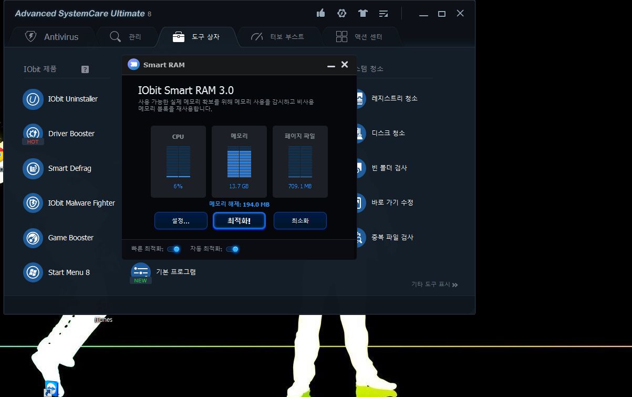
Task: Start Game Booster from the sidebar
Action: click(33, 238)
